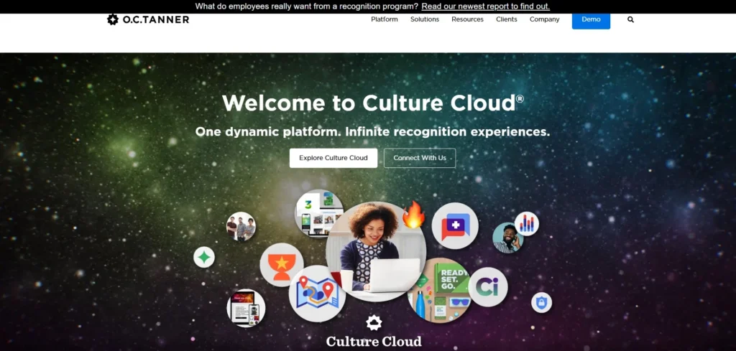Click the 'Welcome to Culture Cloud' heading

coord(373,103)
